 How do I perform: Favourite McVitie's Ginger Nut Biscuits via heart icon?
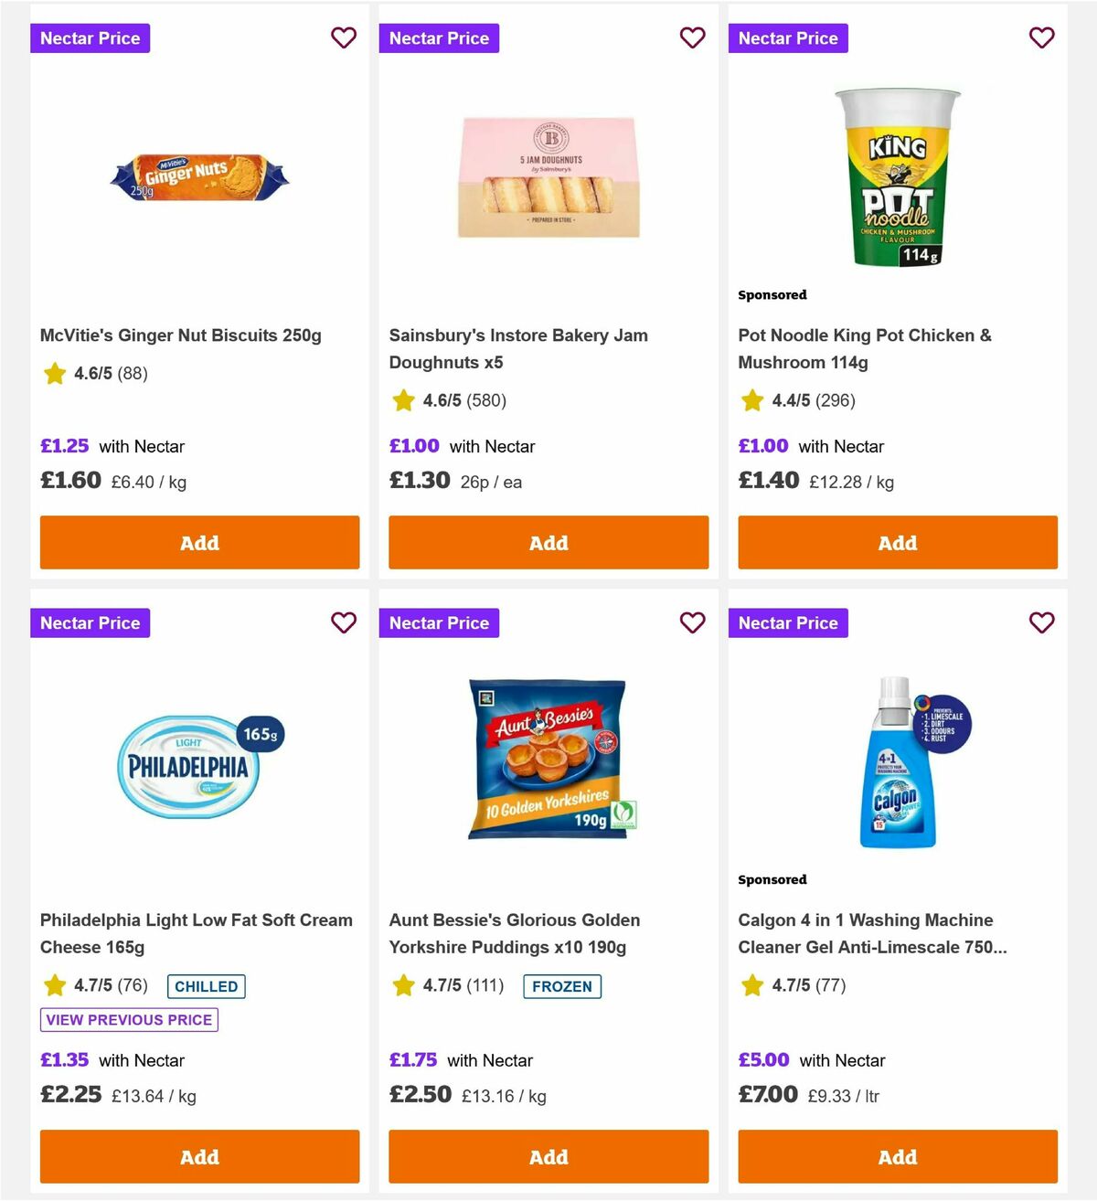click(x=344, y=37)
